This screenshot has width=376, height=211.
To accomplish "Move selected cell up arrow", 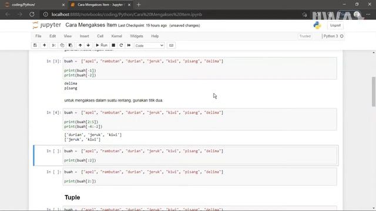I will pos(80,45).
